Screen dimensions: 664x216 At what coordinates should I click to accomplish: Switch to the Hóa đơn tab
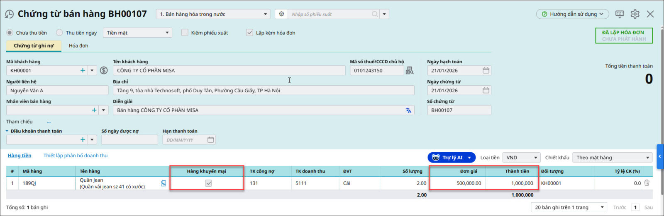78,46
